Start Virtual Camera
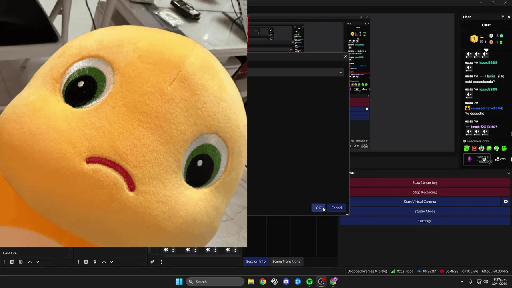Viewport: 512px width, 288px height. click(420, 202)
